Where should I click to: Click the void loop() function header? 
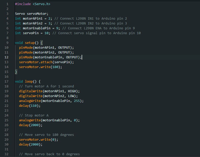[x=28, y=82]
